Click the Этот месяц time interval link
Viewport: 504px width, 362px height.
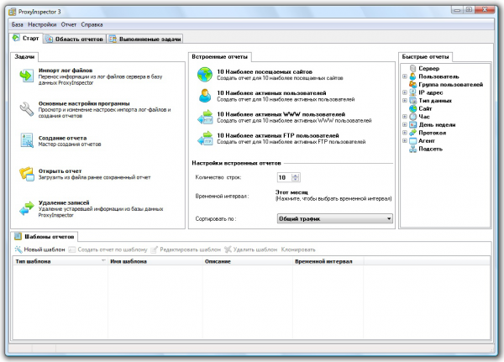coord(292,192)
